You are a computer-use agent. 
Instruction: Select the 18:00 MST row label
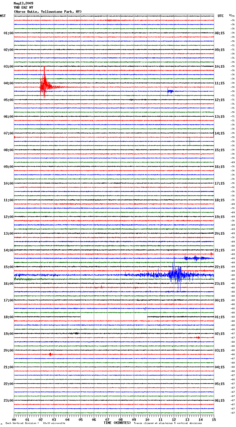tap(8, 317)
